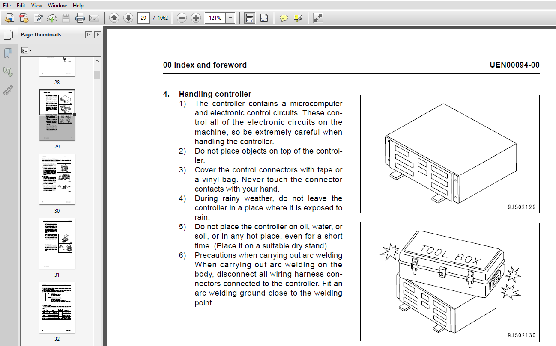Click the tool box illustration 9JS02130

tap(450, 281)
